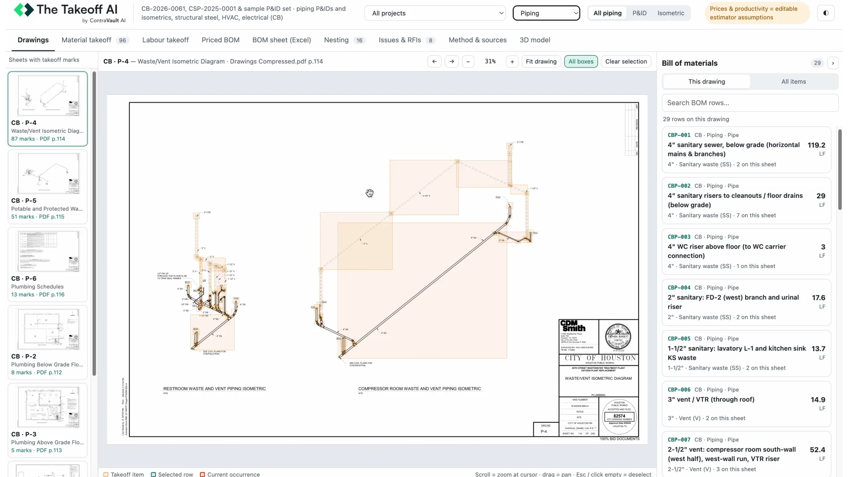Open the All projects dropdown
The height and width of the screenshot is (477, 848).
435,13
